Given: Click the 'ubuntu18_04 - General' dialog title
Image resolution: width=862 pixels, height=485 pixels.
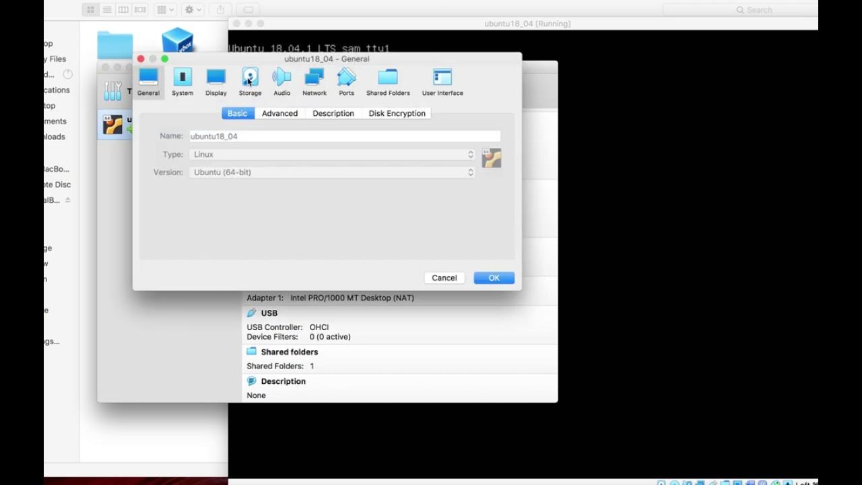Looking at the screenshot, I should (327, 59).
